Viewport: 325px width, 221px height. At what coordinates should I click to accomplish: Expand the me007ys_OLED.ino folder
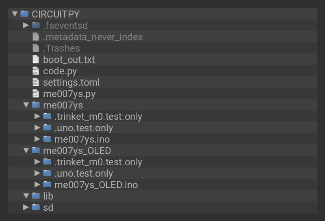pos(37,185)
